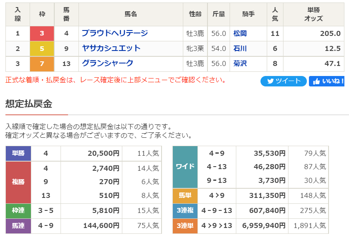Click the 3連単 payout label
349x238 pixels.
coord(185,226)
